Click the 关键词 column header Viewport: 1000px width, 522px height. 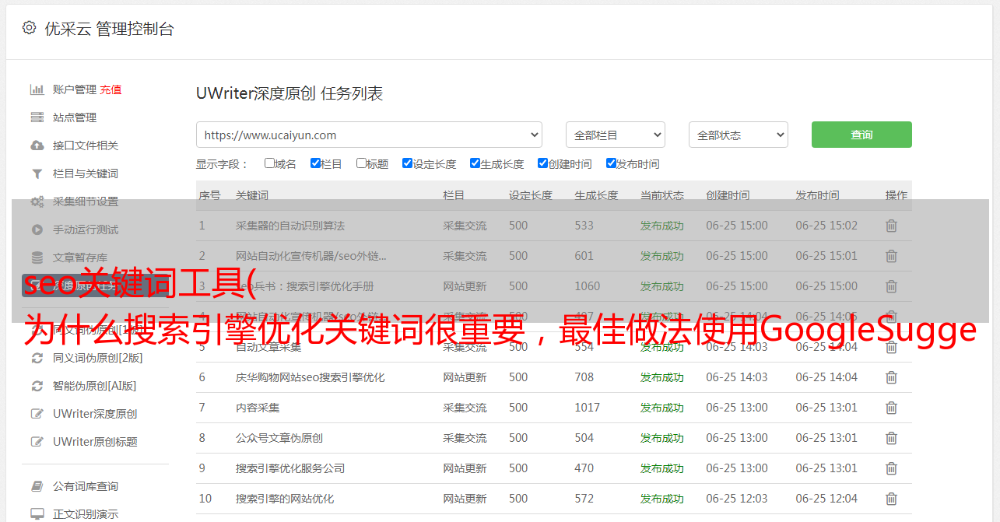pos(252,196)
